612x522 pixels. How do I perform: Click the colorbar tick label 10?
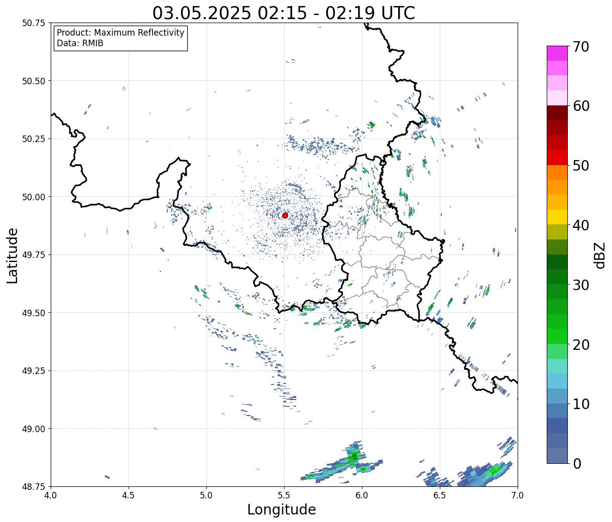(580, 404)
